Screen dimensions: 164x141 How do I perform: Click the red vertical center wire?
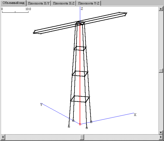pyautogui.click(x=80, y=73)
